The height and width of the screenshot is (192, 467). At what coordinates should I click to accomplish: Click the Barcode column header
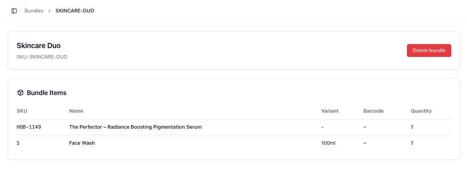373,111
